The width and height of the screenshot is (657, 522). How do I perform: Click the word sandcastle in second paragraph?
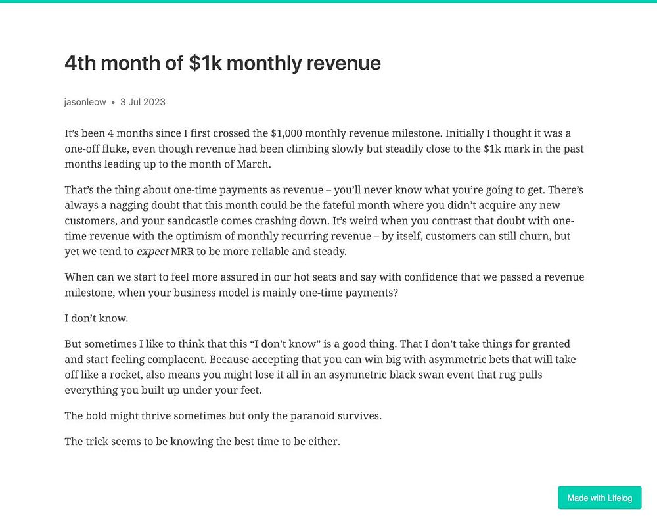193,220
